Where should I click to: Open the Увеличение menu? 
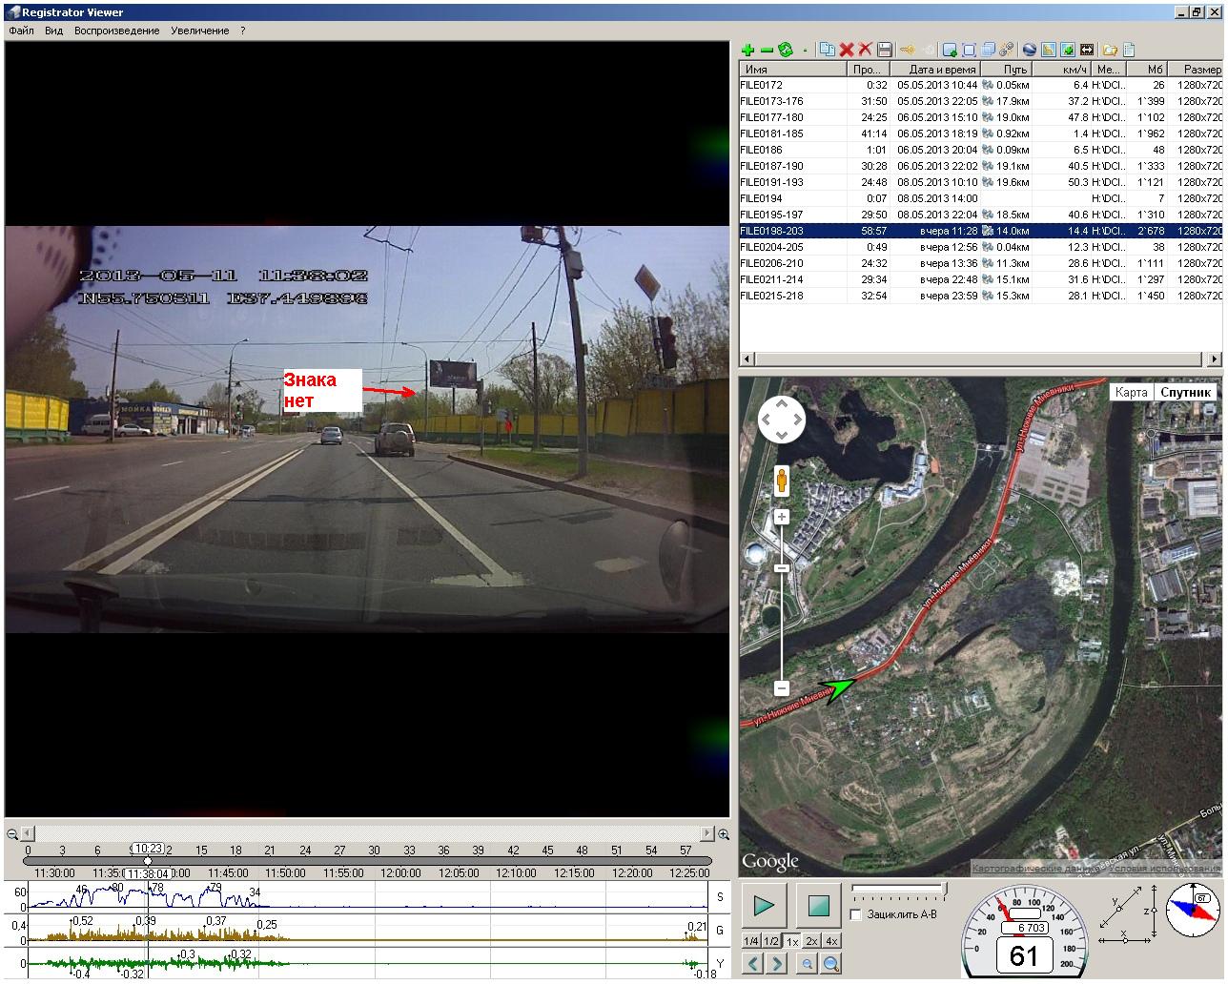(200, 31)
